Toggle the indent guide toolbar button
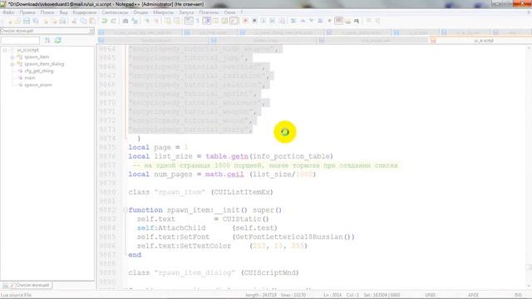532x299 pixels. pos(207,21)
